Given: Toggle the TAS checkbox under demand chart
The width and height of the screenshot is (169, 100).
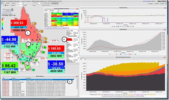Looking at the screenshot, I should click(133, 54).
